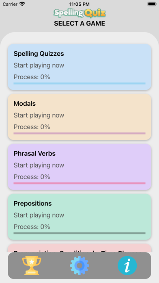Click the Phrasal Verbs progress bar
Viewport: 159px width, 283px height.
tap(79, 183)
